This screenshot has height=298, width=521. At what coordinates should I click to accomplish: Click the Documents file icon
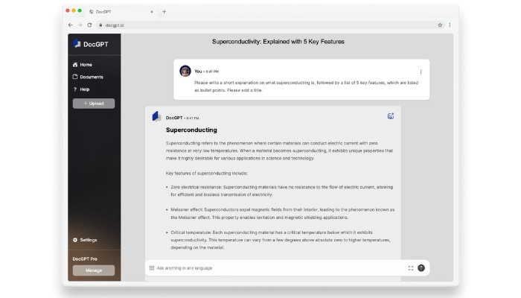(x=75, y=77)
